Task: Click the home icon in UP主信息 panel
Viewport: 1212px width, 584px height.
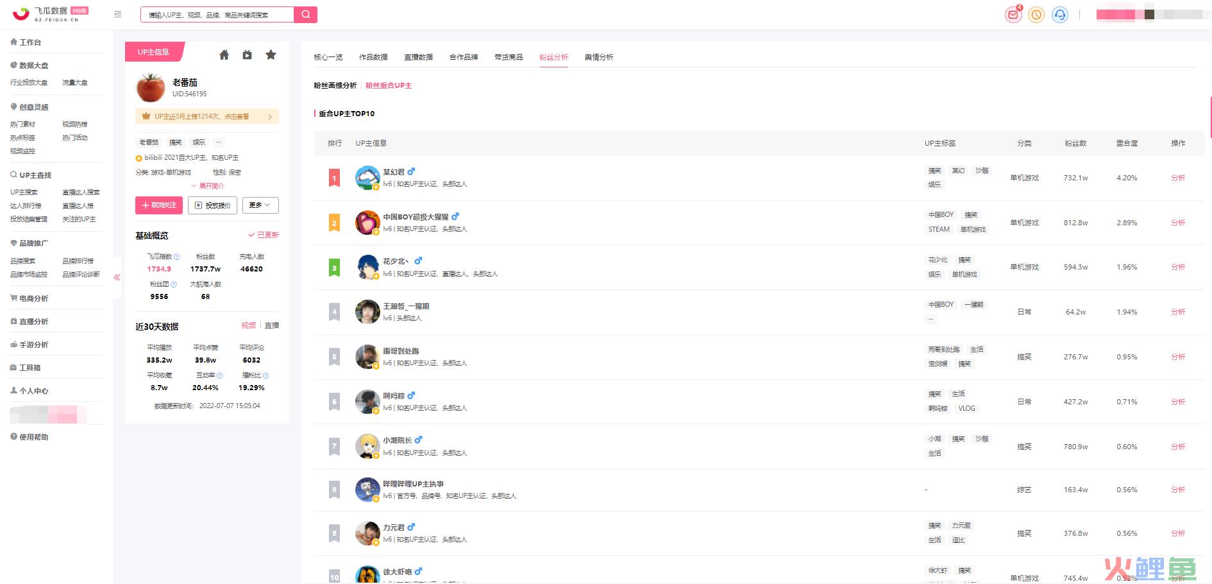Action: tap(224, 55)
